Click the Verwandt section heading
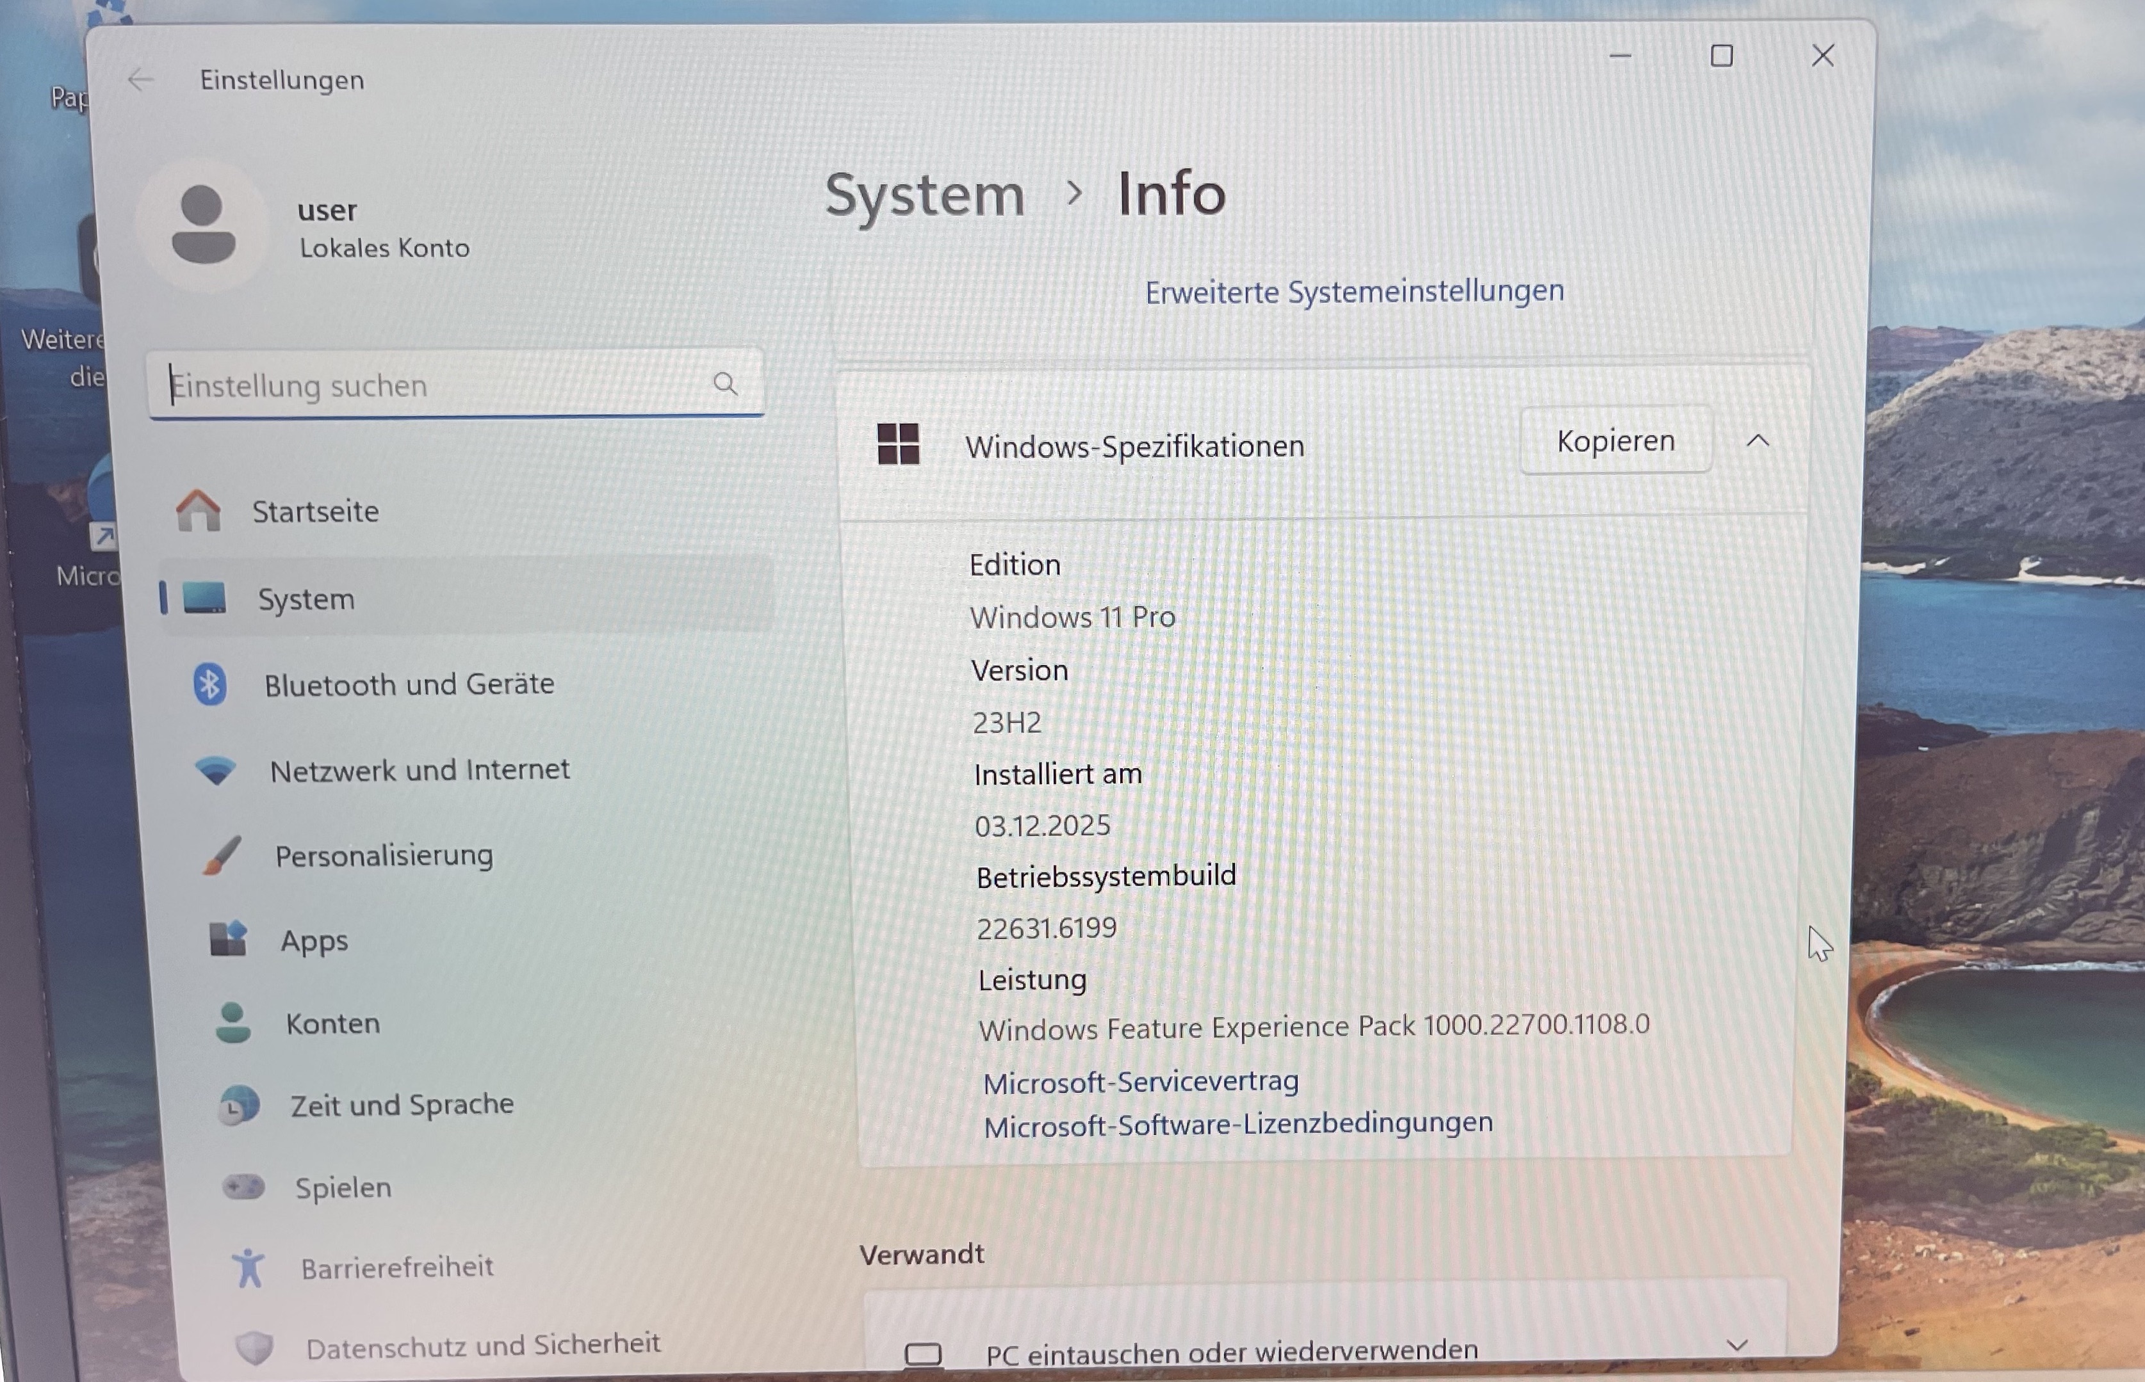 click(x=921, y=1254)
